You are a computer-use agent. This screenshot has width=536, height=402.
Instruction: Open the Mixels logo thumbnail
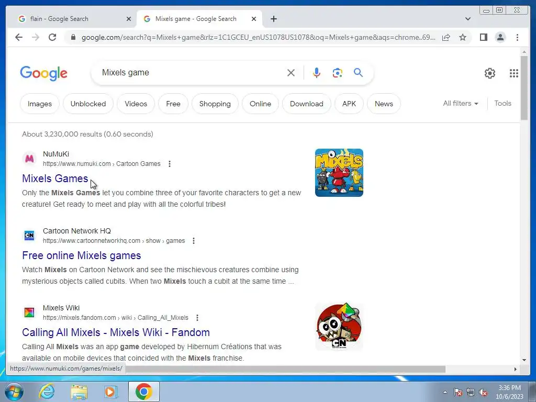coord(339,173)
